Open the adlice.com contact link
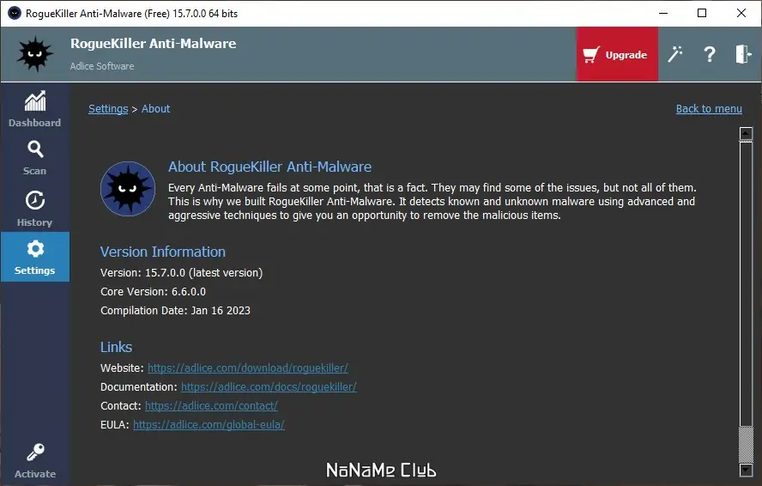The height and width of the screenshot is (486, 762). tap(211, 406)
